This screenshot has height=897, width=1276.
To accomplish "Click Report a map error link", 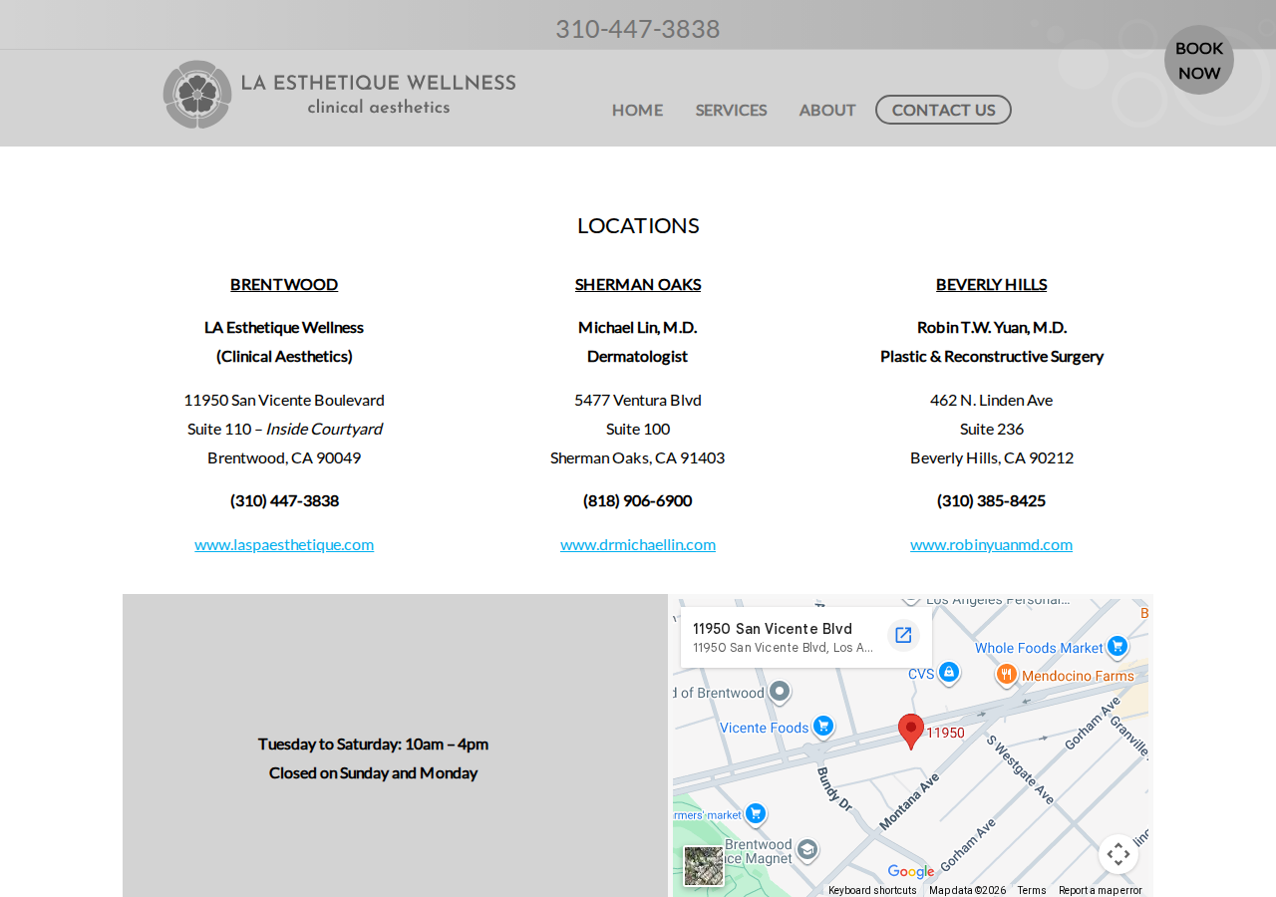I will (x=1101, y=890).
